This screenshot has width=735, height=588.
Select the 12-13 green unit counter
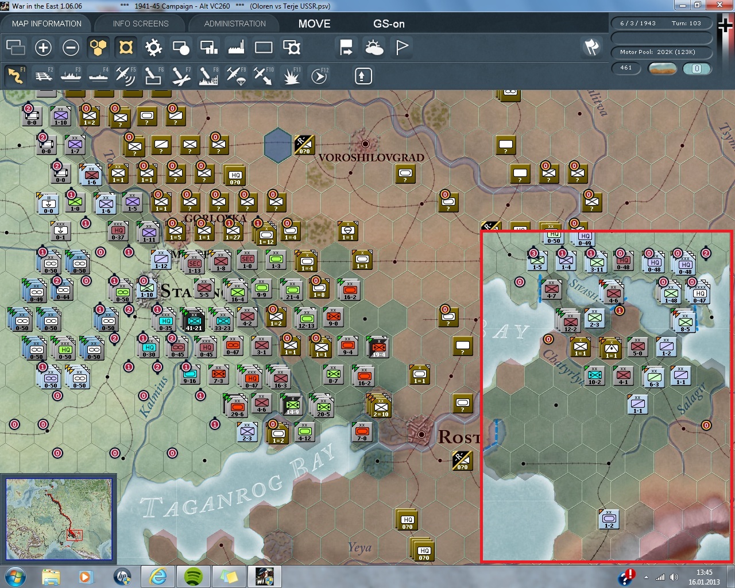click(306, 319)
